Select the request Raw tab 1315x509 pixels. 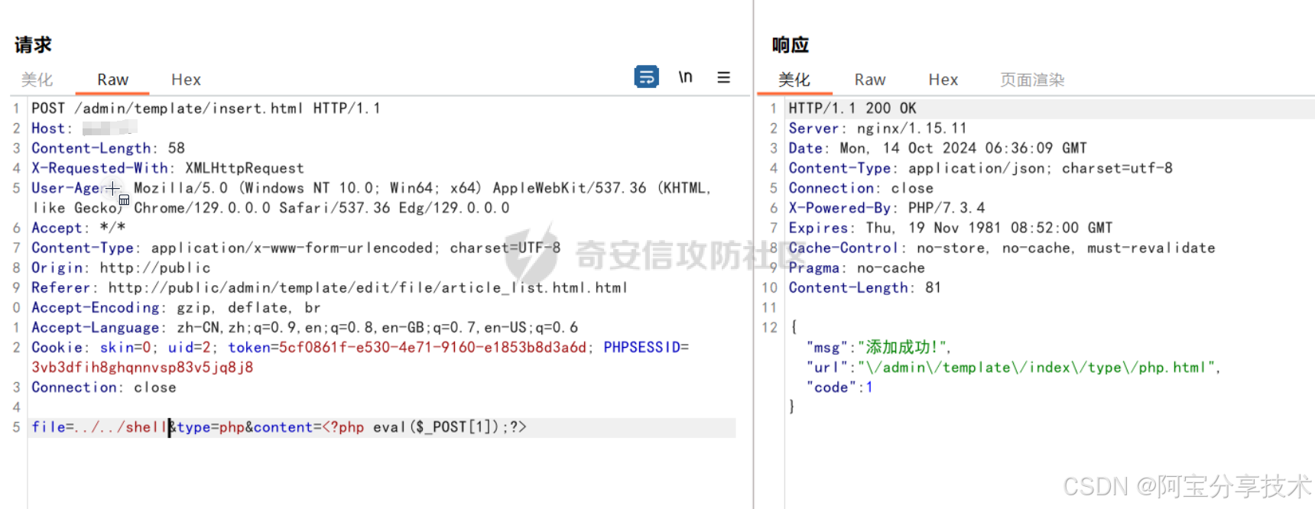point(112,79)
